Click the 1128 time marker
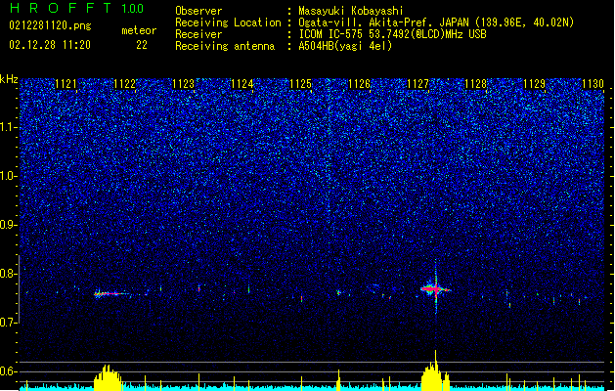Viewport: 615px width, 391px height. click(x=476, y=84)
